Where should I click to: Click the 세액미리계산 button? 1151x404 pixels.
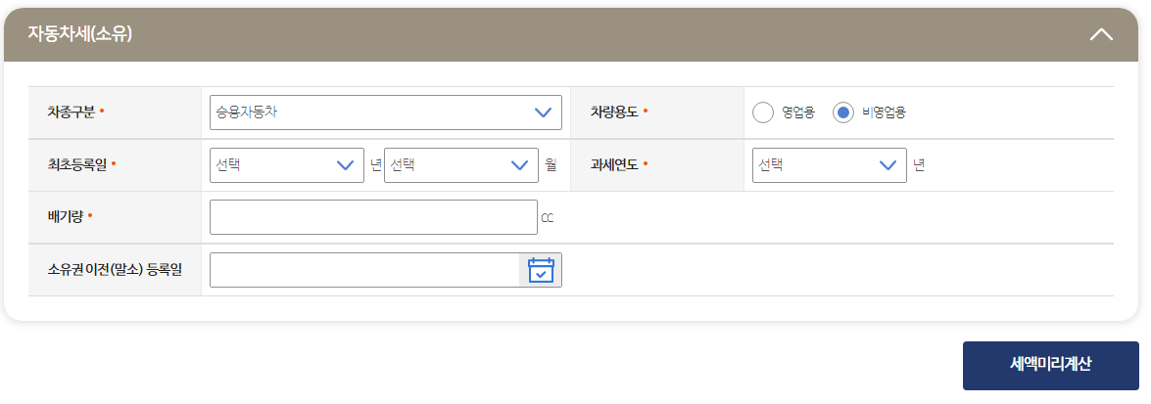[x=1050, y=365]
